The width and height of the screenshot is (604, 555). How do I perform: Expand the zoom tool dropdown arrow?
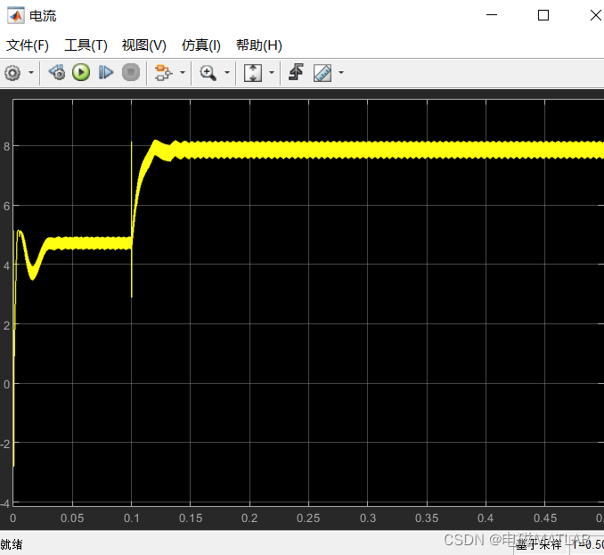227,72
